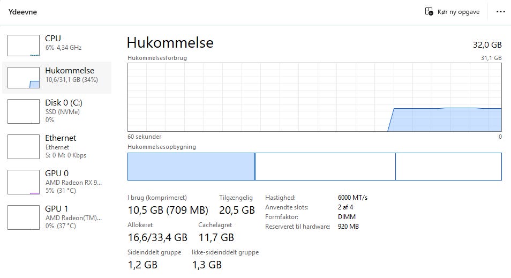
Task: Click the Kør ny opgave button label
Action: [x=458, y=12]
